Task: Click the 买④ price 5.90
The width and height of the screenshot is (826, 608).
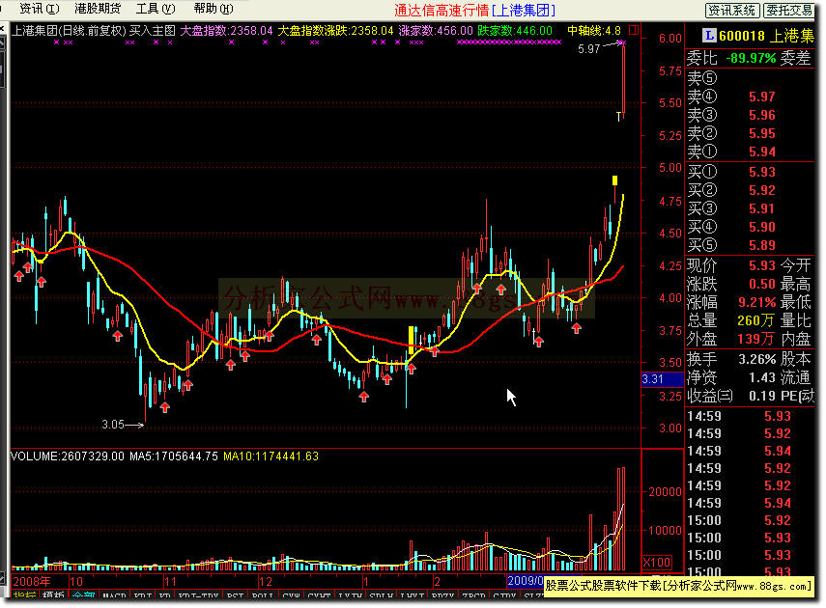Action: click(761, 228)
